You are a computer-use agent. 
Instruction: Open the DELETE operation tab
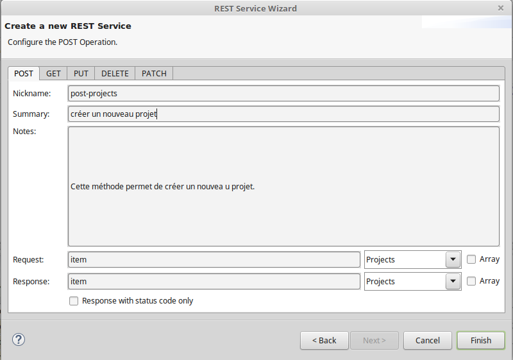(x=115, y=73)
